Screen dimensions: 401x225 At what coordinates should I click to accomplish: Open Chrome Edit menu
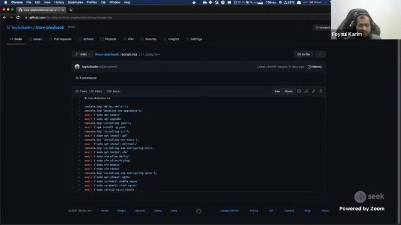click(x=38, y=2)
